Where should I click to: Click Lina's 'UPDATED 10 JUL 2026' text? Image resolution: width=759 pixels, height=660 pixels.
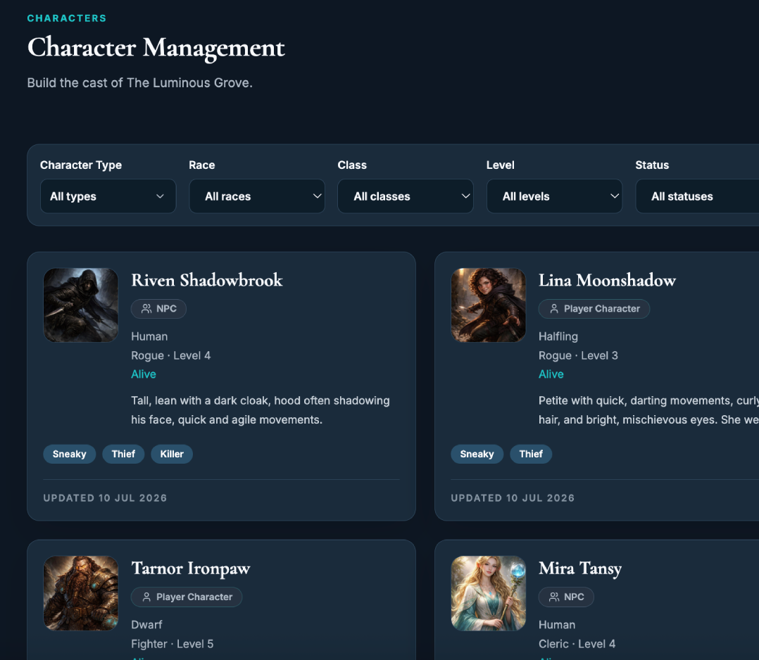513,498
